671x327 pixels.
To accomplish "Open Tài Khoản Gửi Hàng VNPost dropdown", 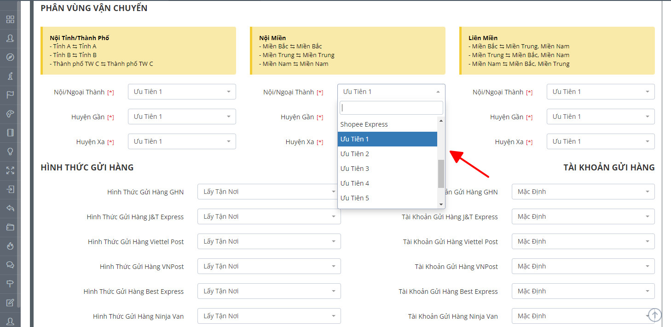I will tap(583, 266).
